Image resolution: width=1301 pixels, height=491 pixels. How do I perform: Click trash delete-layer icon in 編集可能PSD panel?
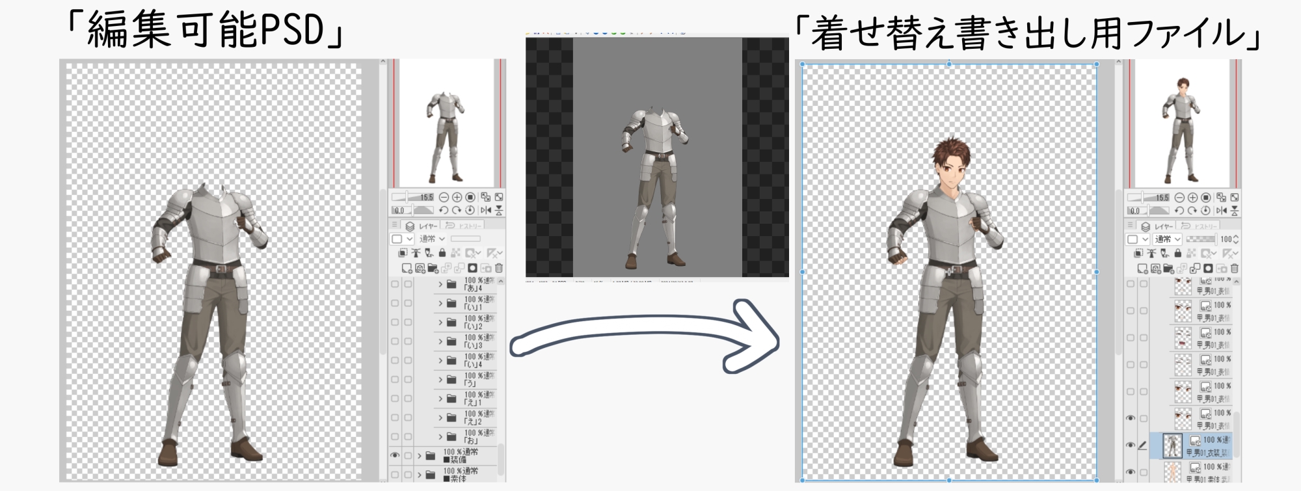pyautogui.click(x=499, y=268)
